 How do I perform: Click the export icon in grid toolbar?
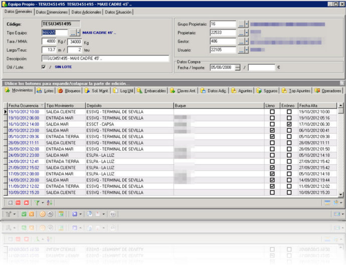point(336,202)
